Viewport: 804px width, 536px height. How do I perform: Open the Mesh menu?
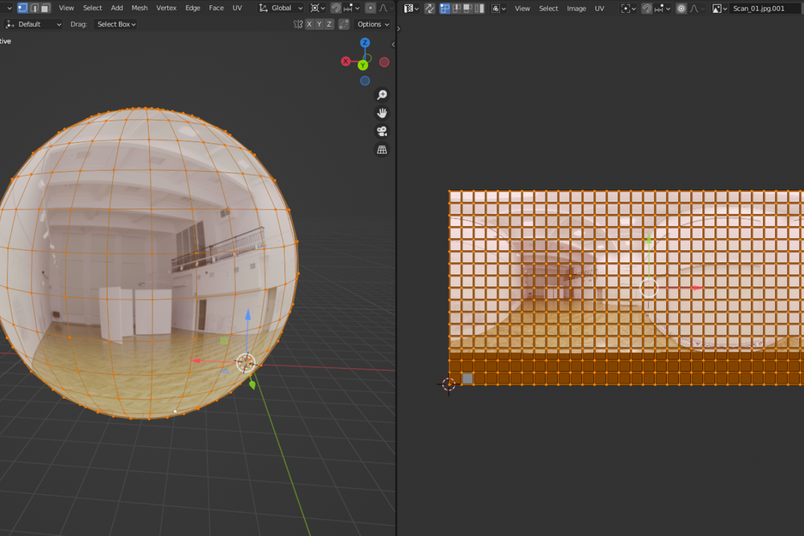click(x=139, y=8)
